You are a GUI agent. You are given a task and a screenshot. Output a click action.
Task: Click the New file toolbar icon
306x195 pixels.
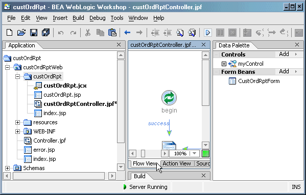(x=9, y=33)
